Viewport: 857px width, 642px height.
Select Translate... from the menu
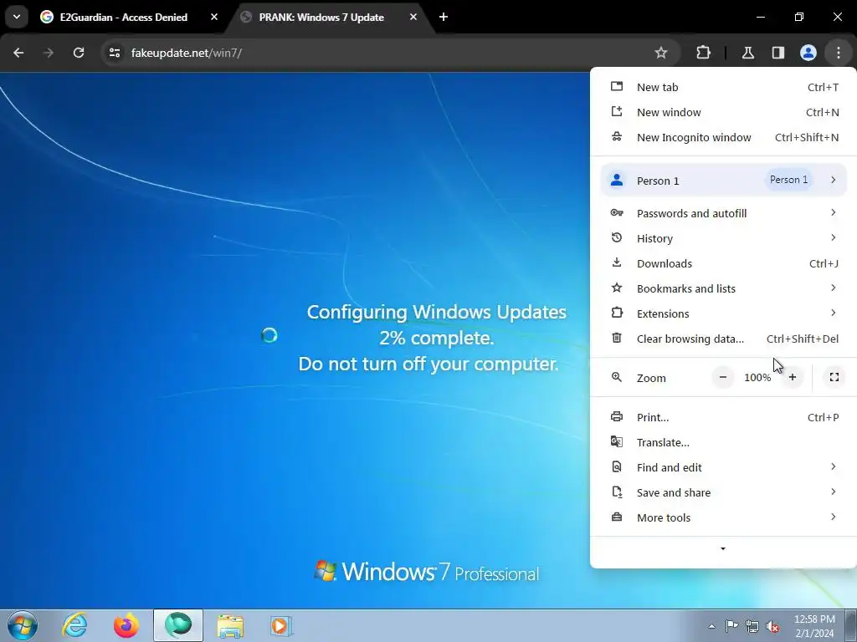[723, 443]
